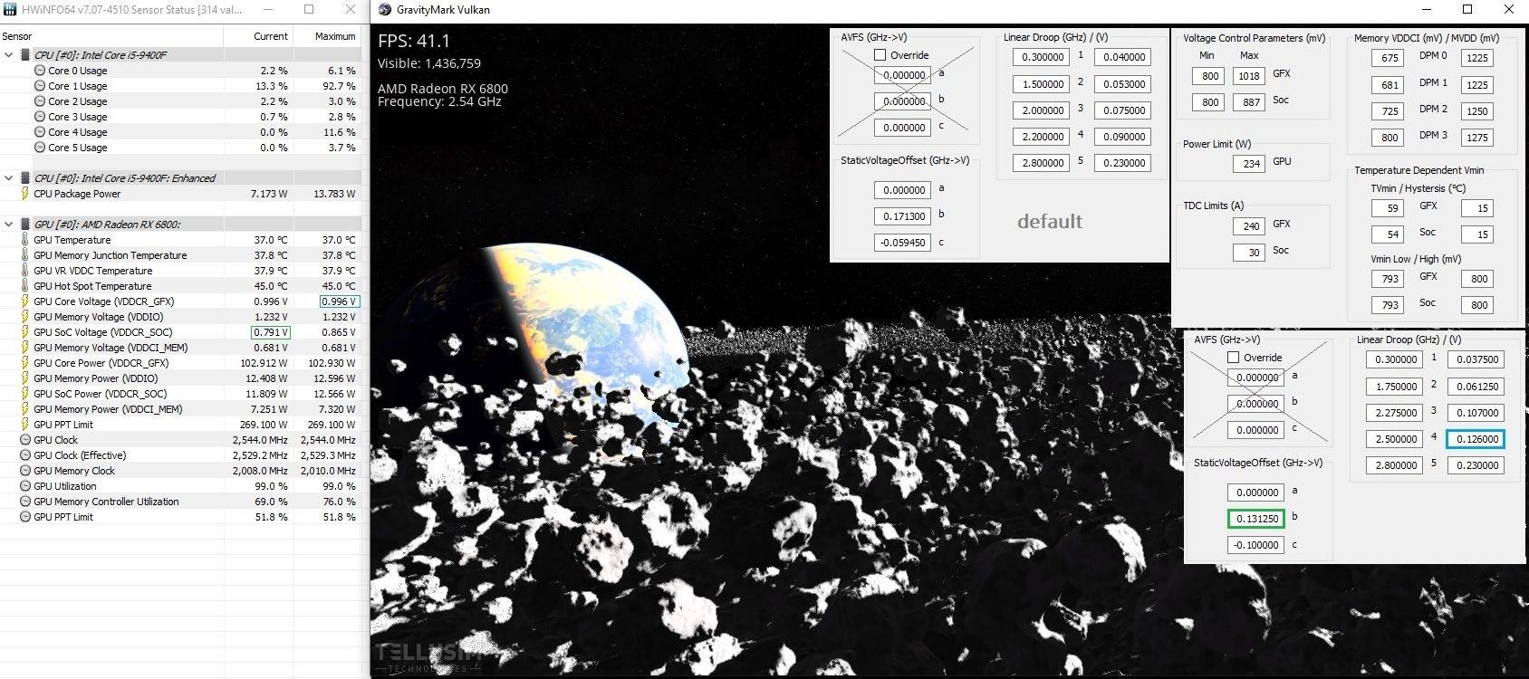The height and width of the screenshot is (679, 1529).
Task: Minimize the HWiNFO64 Sensor Status window
Action: coord(267,10)
